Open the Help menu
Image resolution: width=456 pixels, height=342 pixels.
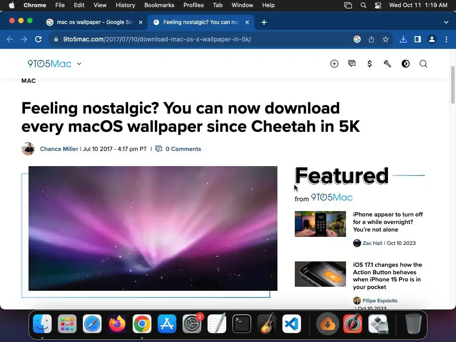[x=268, y=5]
